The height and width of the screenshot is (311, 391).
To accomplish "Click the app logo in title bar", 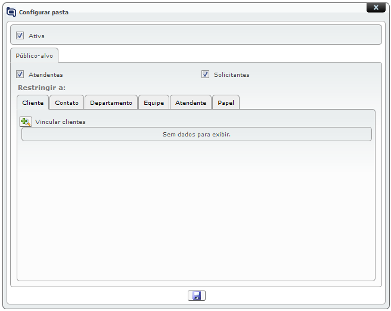I will [11, 12].
